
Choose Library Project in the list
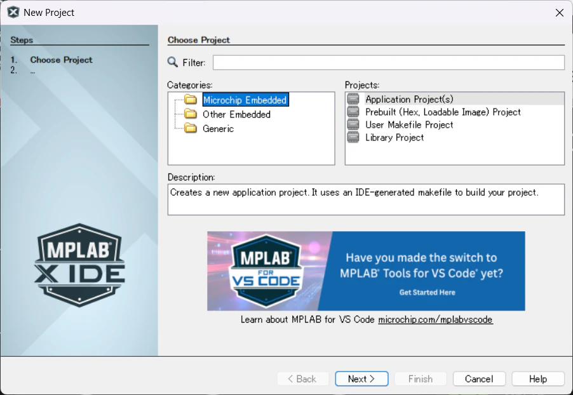coord(394,137)
